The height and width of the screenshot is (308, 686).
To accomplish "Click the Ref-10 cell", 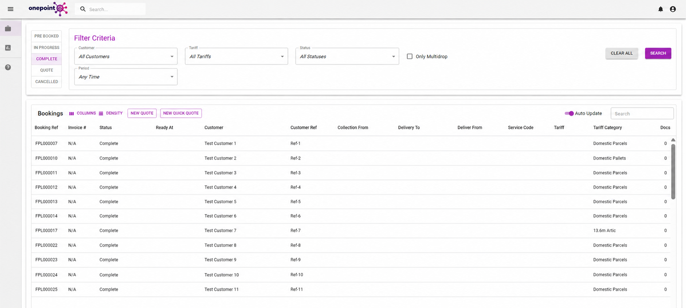I will click(297, 275).
